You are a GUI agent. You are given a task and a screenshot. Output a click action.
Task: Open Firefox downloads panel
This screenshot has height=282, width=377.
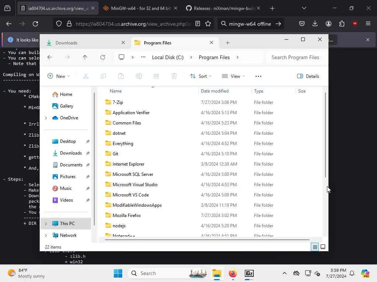click(315, 23)
